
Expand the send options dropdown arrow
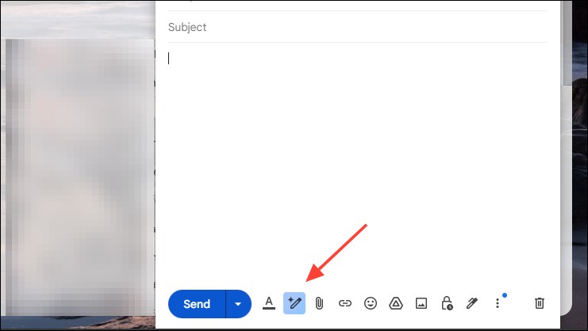[x=238, y=303]
